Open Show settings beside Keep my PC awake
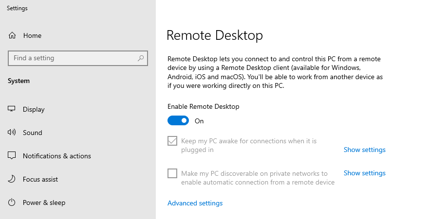This screenshot has width=447, height=219. coord(364,150)
